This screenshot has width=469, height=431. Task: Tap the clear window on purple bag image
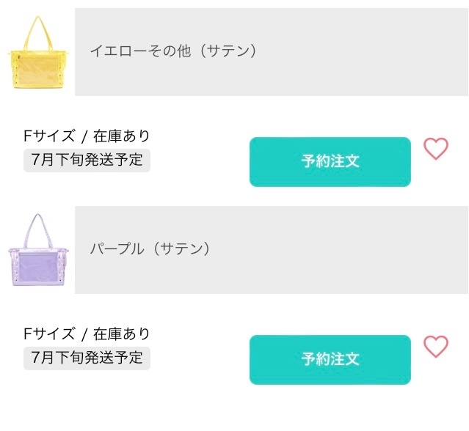(x=38, y=268)
